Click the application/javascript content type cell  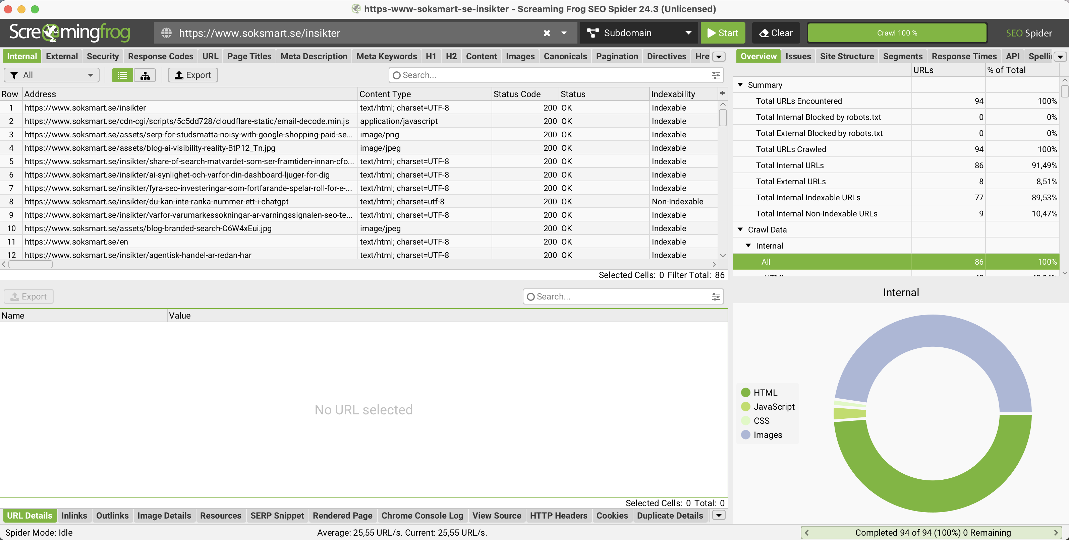pos(425,121)
